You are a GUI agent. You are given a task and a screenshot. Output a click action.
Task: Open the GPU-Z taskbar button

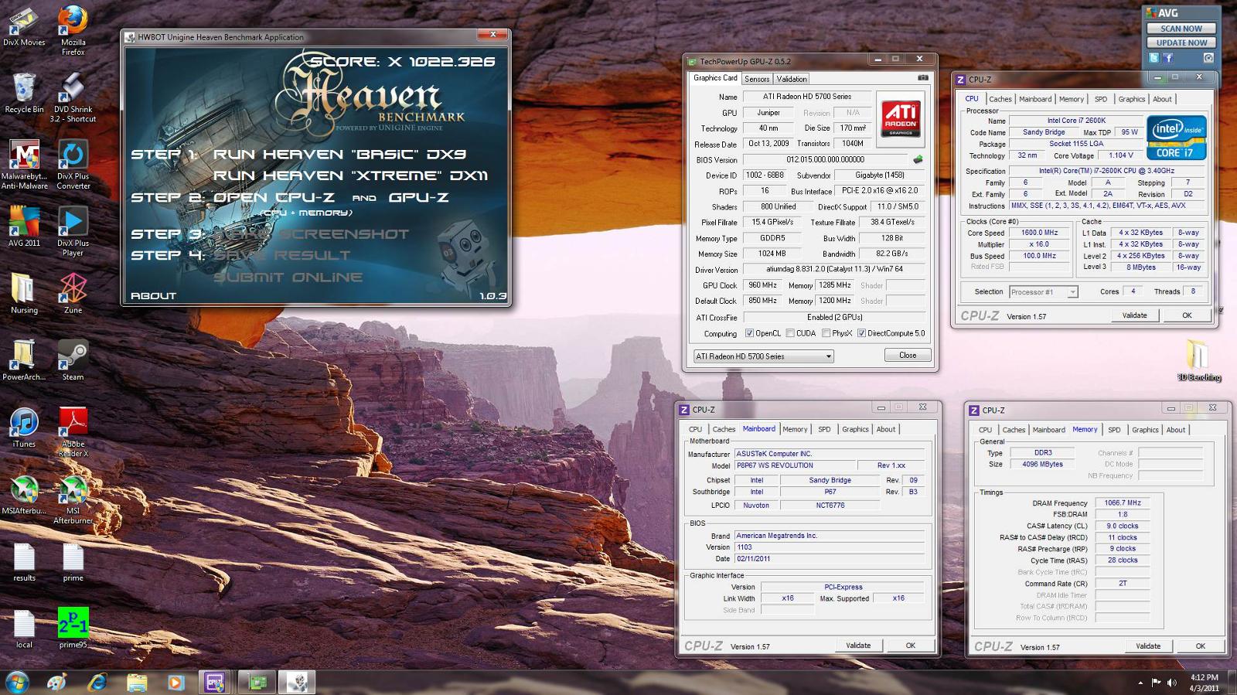click(x=257, y=682)
